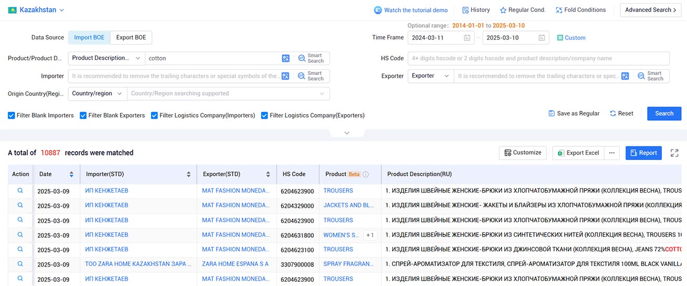Export results to Excel
Viewport: 687px width, 286px height.
tap(578, 153)
